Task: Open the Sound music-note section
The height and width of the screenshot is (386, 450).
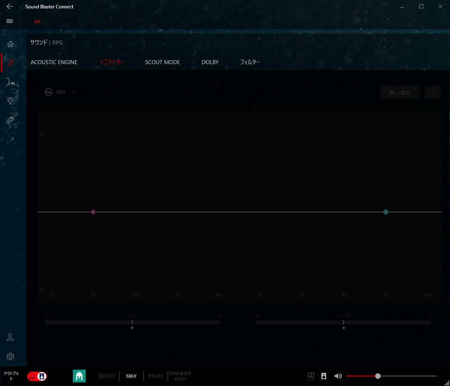Action: 10,63
